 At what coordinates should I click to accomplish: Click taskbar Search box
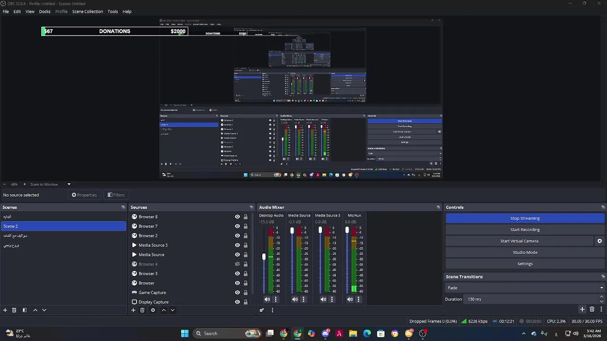pos(228,333)
